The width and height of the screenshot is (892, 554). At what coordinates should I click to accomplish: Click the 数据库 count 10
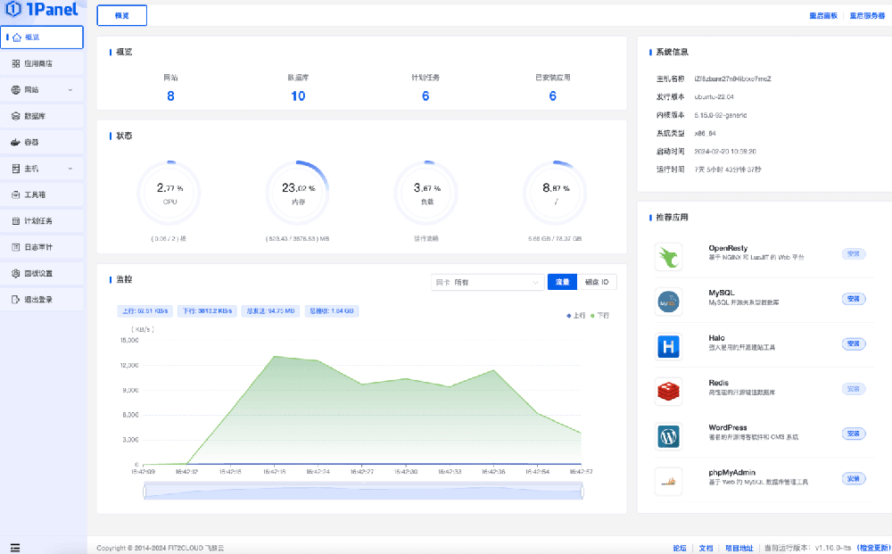(298, 96)
